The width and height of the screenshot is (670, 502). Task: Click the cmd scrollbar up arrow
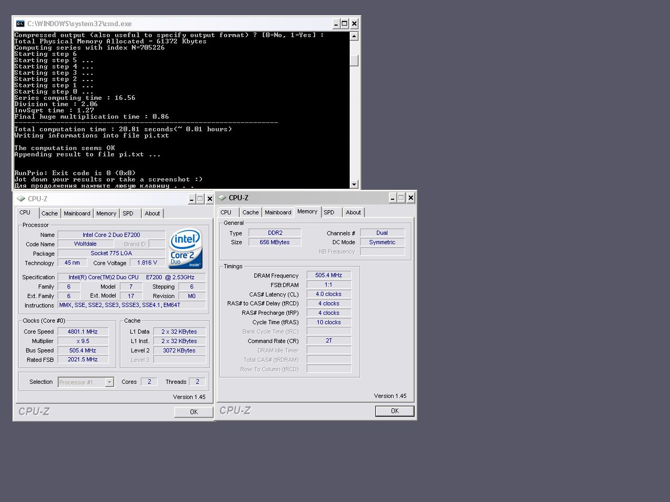pos(354,36)
